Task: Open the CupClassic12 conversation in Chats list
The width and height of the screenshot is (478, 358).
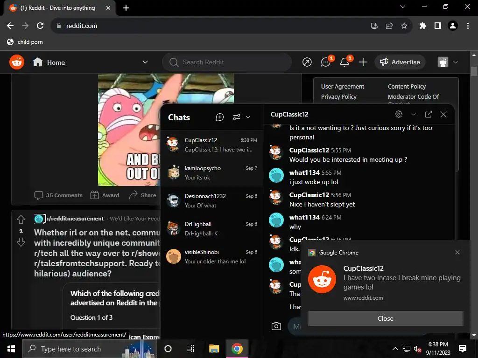Action: (211, 145)
